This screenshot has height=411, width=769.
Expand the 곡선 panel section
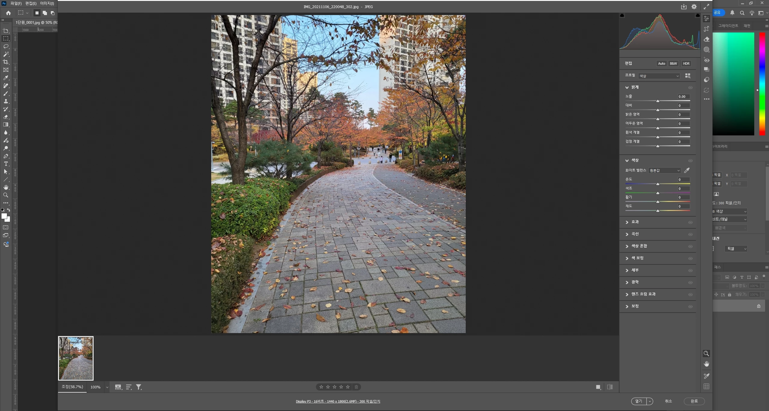point(635,234)
